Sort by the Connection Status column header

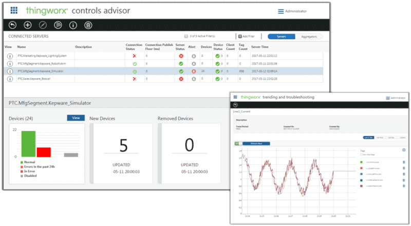(134, 47)
